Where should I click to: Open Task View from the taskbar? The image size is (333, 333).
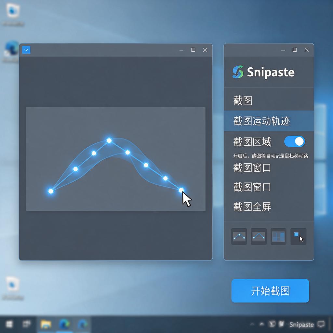[27, 324]
